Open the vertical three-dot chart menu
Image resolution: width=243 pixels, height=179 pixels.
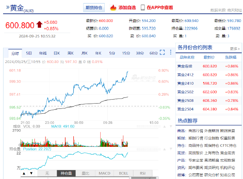(x=171, y=52)
